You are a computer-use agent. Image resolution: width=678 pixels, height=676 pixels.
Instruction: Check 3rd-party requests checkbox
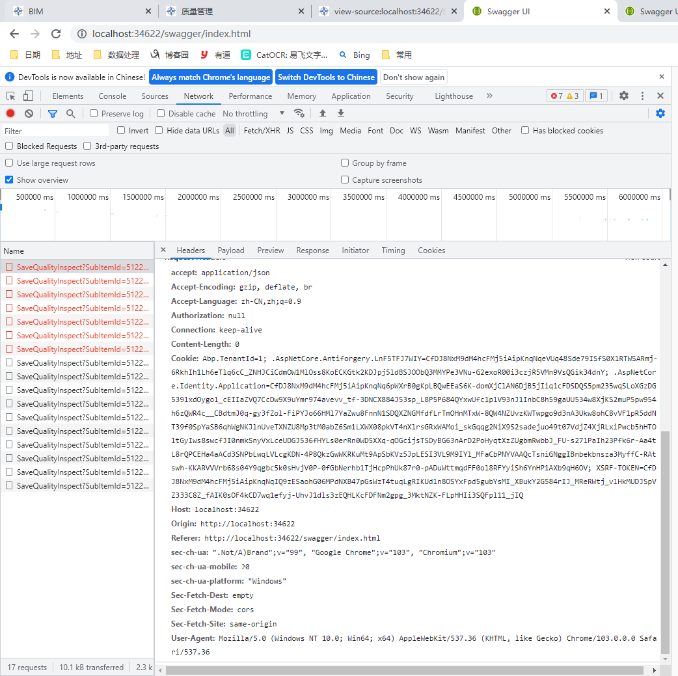pos(87,146)
